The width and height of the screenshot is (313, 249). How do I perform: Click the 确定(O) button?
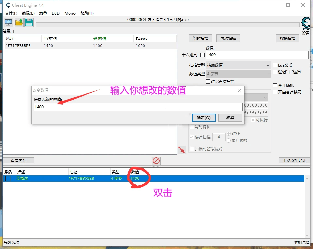click(204, 117)
